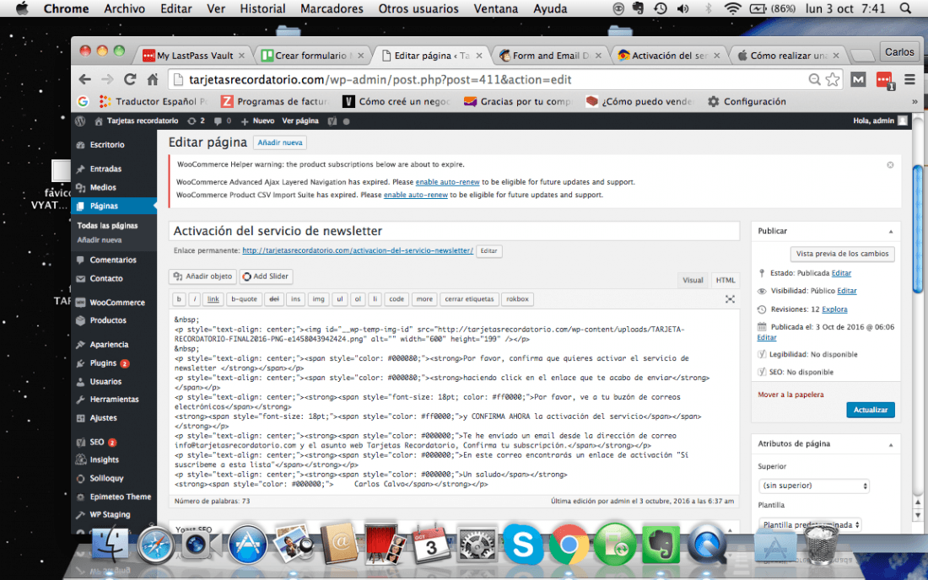This screenshot has height=580, width=928.
Task: Open Finder from the dock
Action: coord(110,544)
